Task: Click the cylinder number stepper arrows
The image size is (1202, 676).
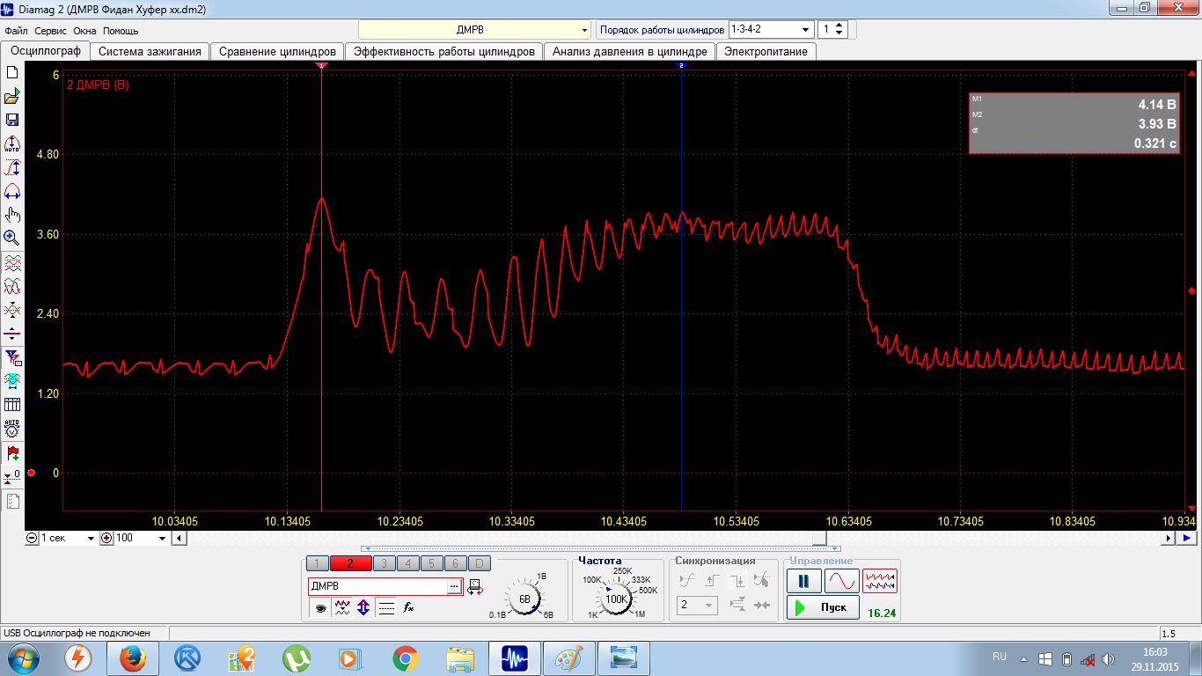Action: pyautogui.click(x=839, y=30)
